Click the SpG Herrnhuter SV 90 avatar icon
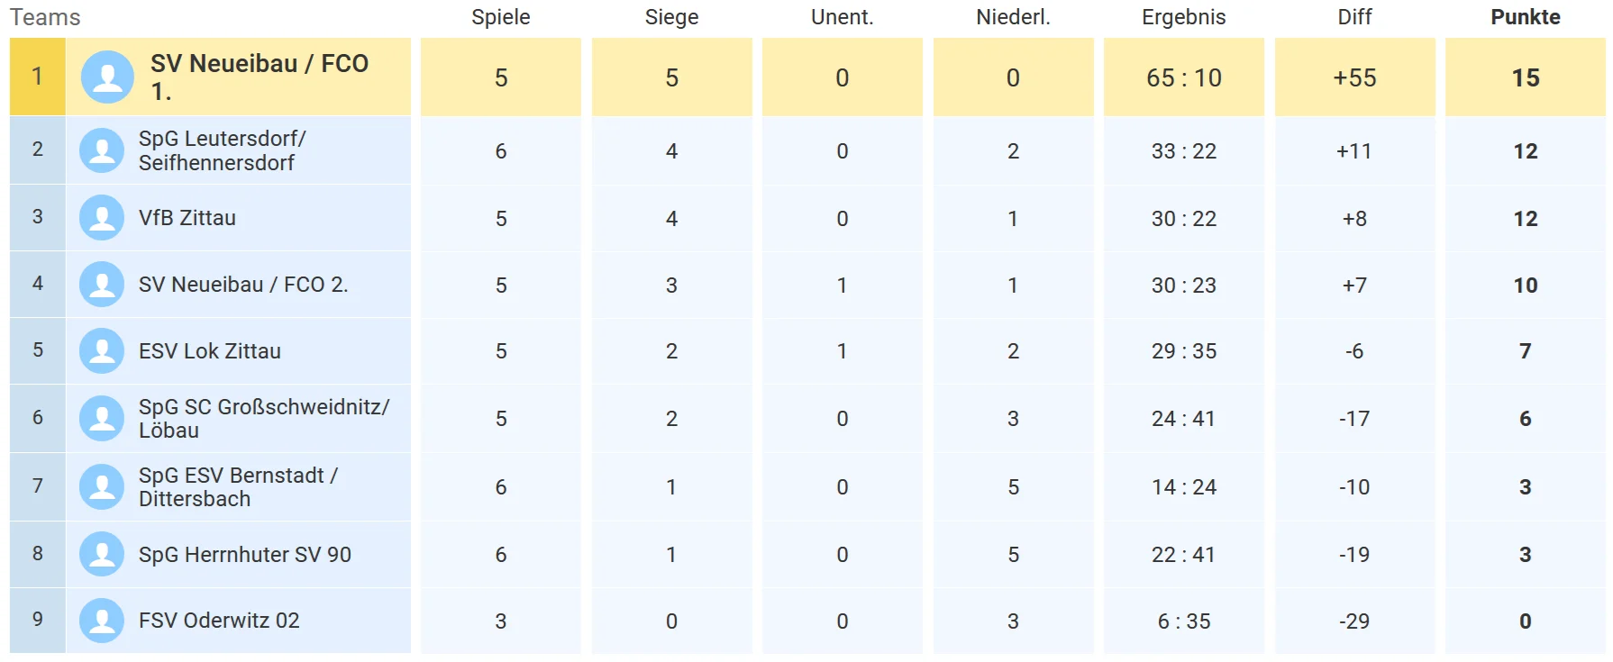Screen dimensions: 1613x662 coord(102,554)
